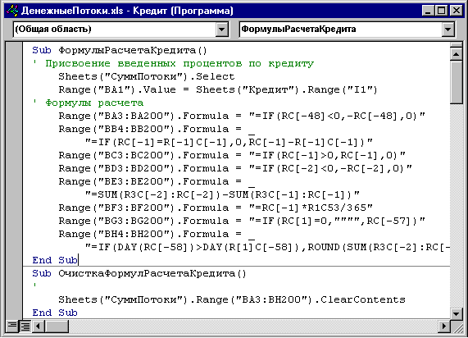Screen dimensions: 468x338
Task: Open the ФормулыРасчетаКредита procedure dropdown
Action: [448, 30]
